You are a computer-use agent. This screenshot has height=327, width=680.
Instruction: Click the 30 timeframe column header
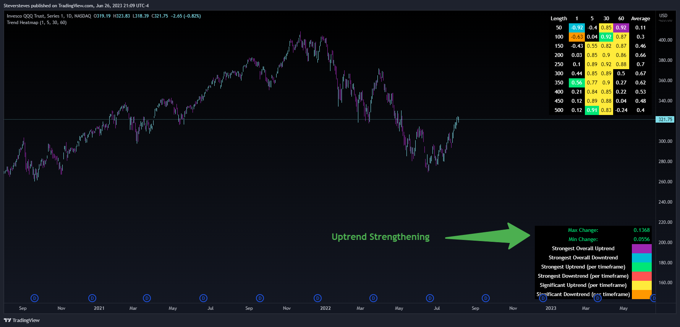coord(606,18)
